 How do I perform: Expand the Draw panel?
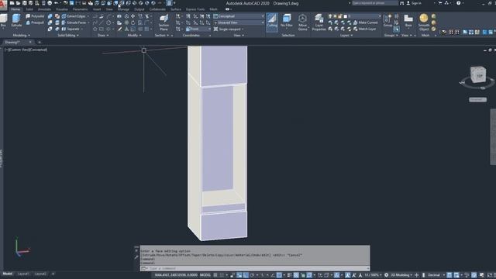click(103, 36)
